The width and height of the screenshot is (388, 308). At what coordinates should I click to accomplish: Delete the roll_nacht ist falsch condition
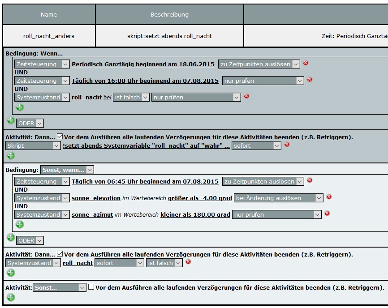tap(246, 96)
